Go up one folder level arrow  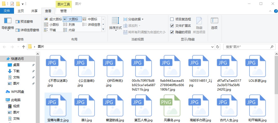click(23, 47)
